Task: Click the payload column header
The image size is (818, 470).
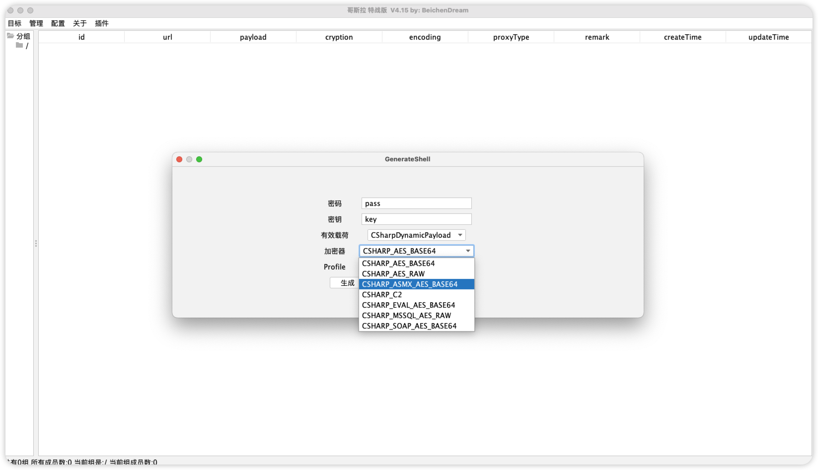Action: (x=253, y=37)
